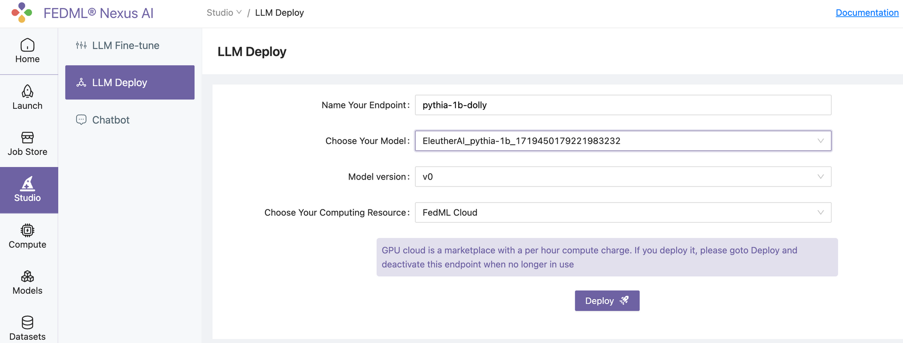Viewport: 903px width, 343px height.
Task: Click LLM Deploy breadcrumb text
Action: (x=279, y=13)
